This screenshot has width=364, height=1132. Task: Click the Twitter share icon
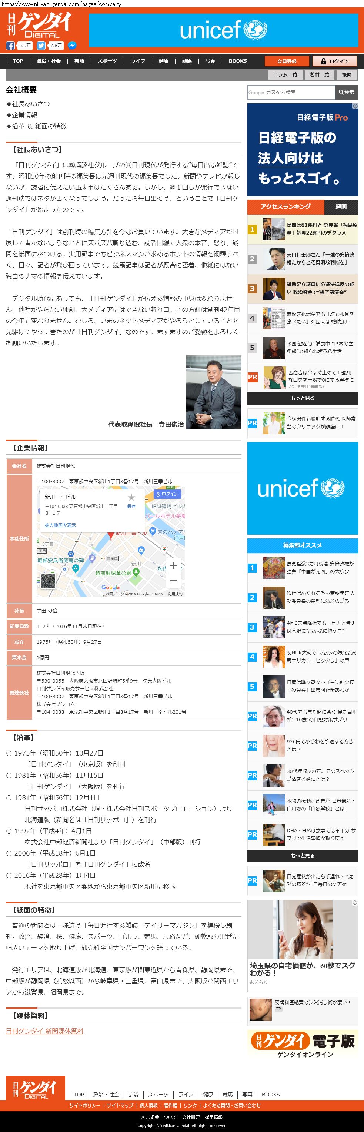41,45
